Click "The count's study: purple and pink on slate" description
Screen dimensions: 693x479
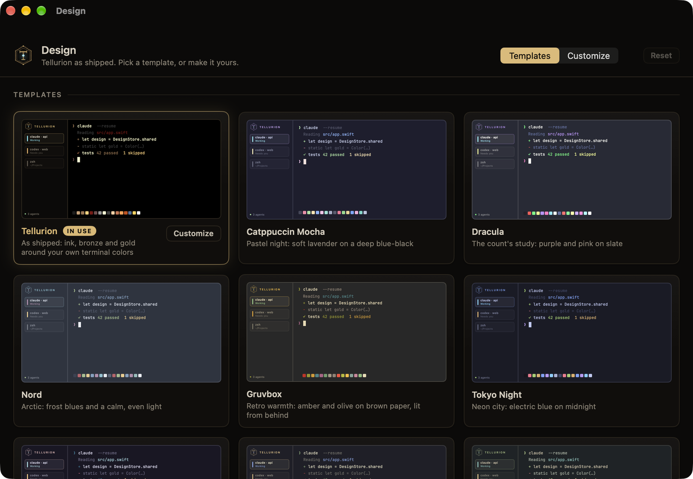pos(547,244)
